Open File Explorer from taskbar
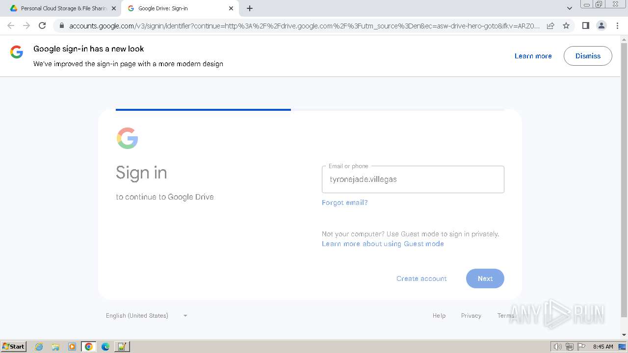 pyautogui.click(x=55, y=347)
